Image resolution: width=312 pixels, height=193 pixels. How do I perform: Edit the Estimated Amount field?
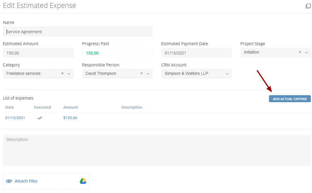tap(38, 53)
